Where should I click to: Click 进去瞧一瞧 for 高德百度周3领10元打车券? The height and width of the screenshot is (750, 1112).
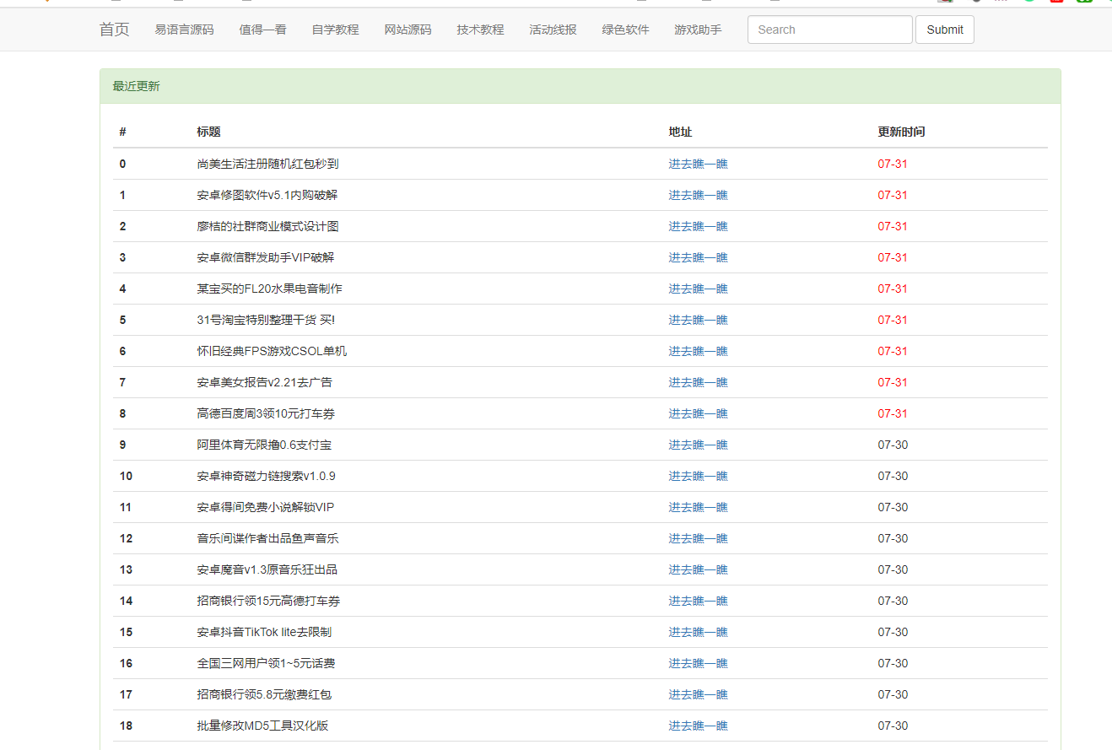[698, 413]
